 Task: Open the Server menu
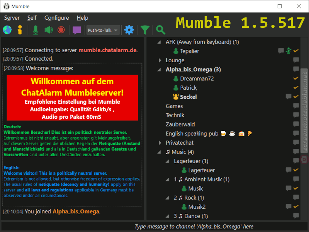(x=12, y=18)
